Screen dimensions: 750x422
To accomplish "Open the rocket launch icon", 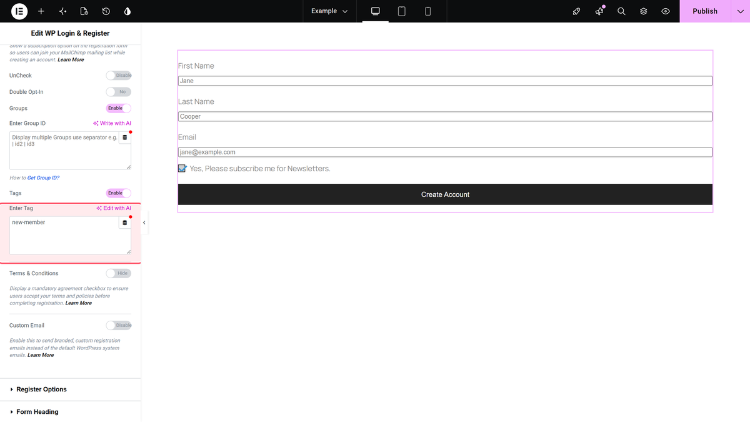I will (x=577, y=11).
